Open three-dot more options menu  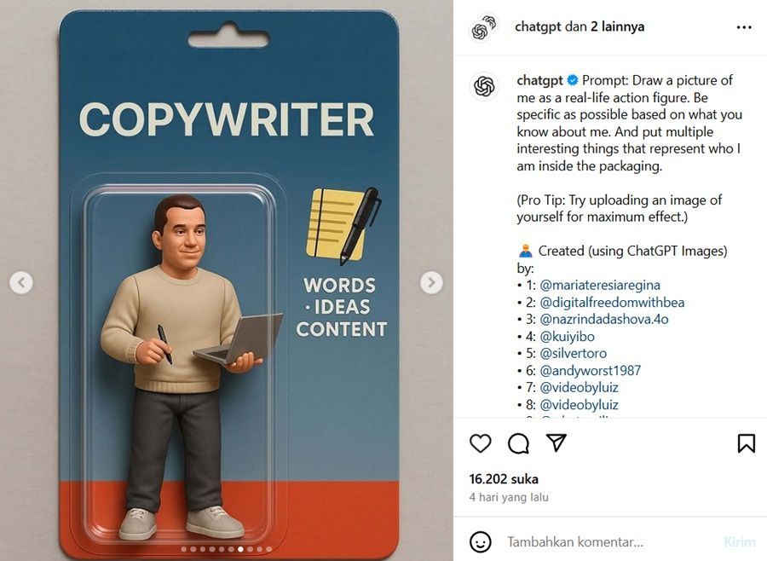pyautogui.click(x=743, y=27)
